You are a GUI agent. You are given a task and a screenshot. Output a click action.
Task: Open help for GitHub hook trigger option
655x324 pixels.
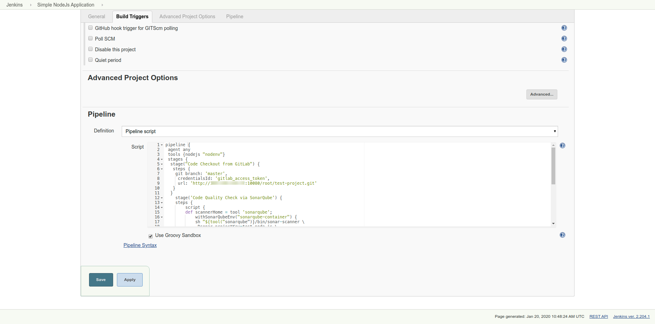(x=564, y=28)
